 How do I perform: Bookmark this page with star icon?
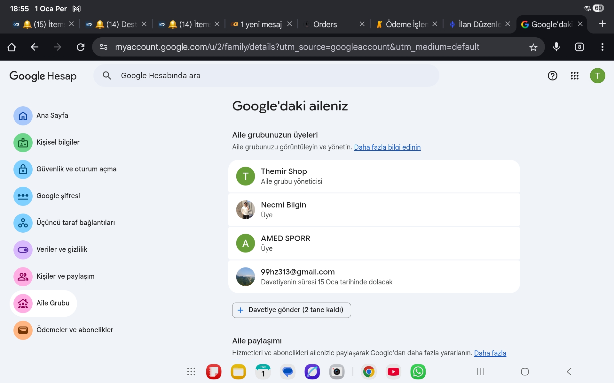[x=533, y=47]
